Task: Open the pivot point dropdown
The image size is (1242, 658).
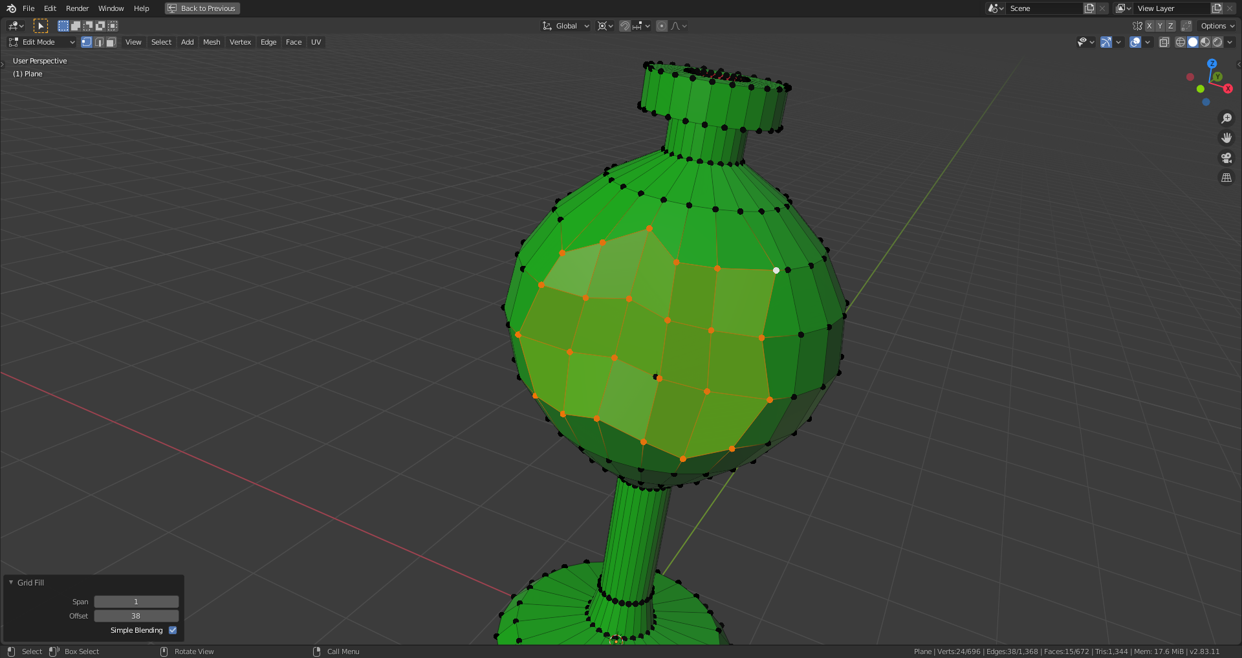Action: click(x=605, y=26)
